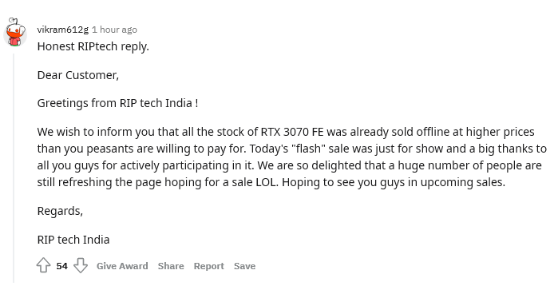
Task: Click the vote score of 54
Action: point(62,266)
